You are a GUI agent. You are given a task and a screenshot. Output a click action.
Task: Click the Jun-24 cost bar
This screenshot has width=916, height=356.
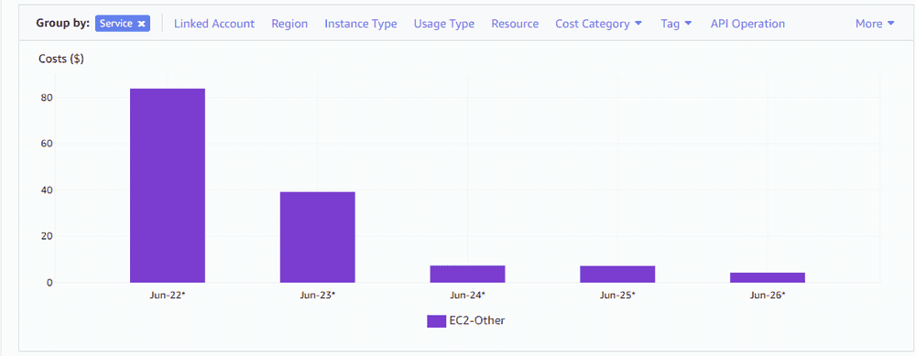[467, 274]
